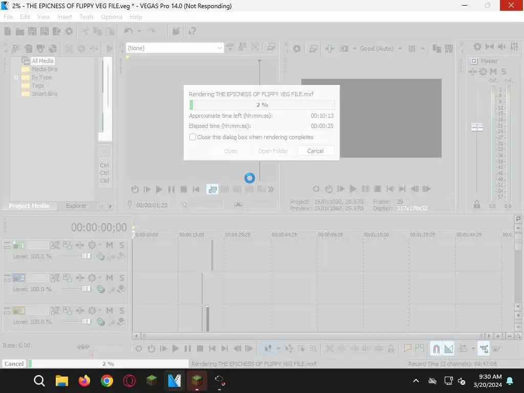Click the overlays grid icon in preview

(x=412, y=49)
